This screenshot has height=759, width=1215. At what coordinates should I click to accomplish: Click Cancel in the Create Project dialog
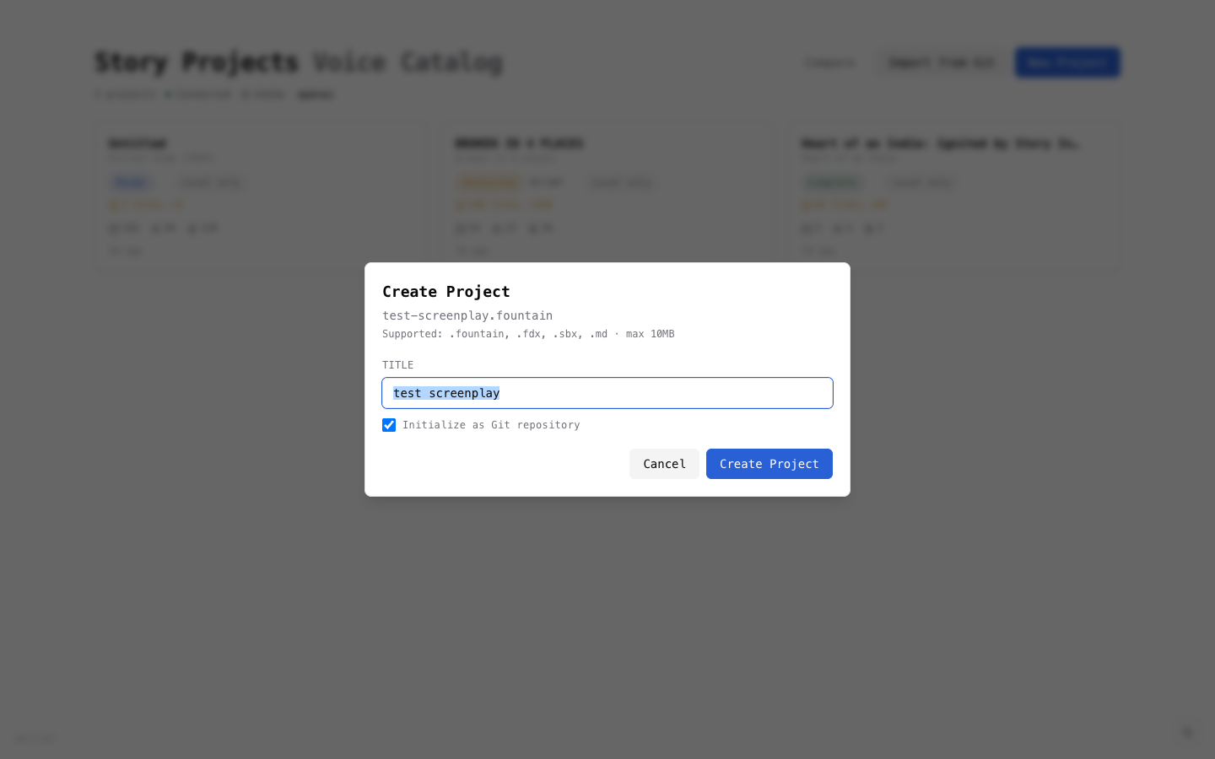pos(664,464)
